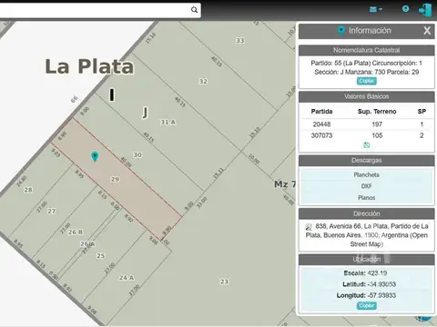Click the highlighted parcel 29 label
This screenshot has height=327, width=437.
[x=115, y=179]
